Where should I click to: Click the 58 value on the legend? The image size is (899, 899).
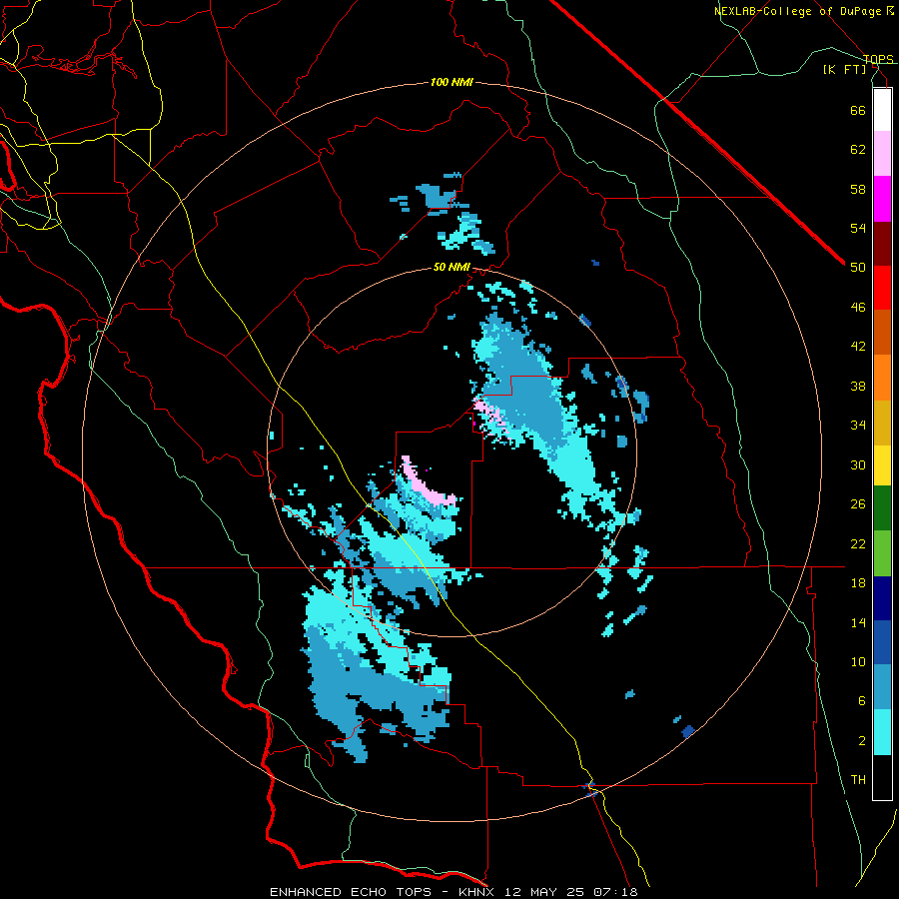[x=858, y=189]
